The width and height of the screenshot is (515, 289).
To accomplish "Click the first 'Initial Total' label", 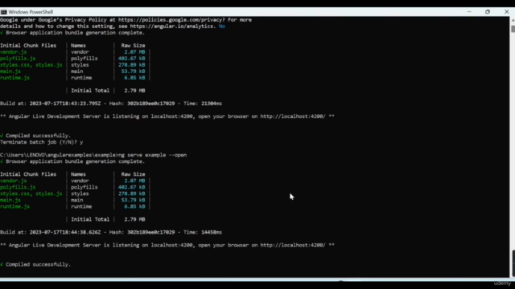I will coord(90,91).
